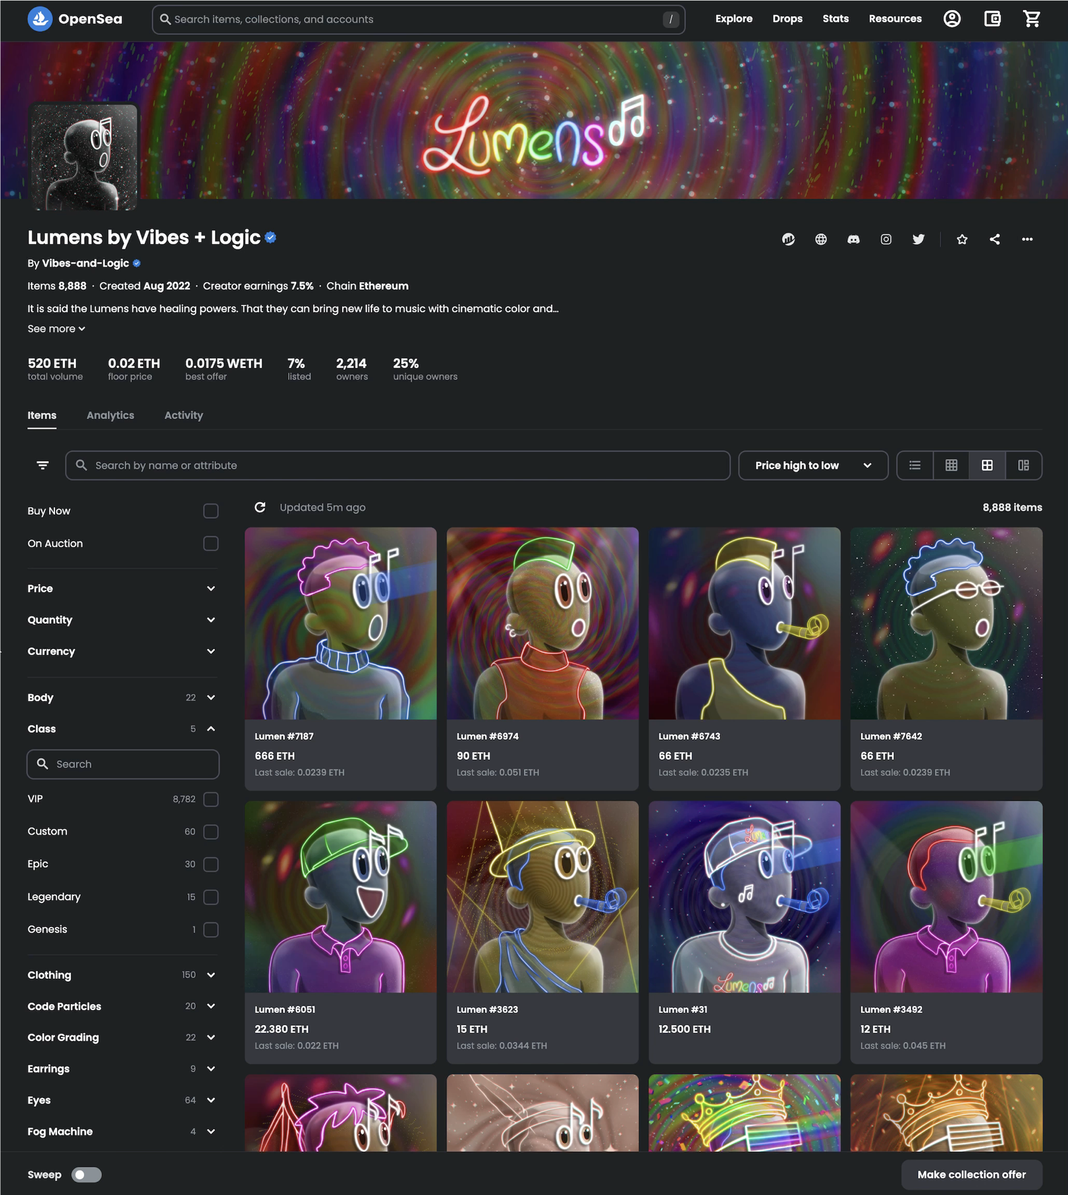Open the Lumen #6974 listing

click(x=542, y=659)
